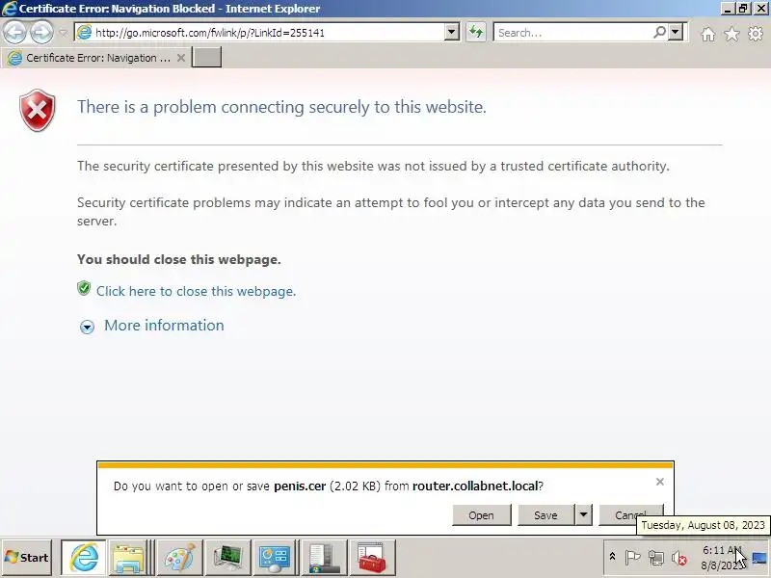Refresh the page with the green arrows icon

[x=476, y=33]
